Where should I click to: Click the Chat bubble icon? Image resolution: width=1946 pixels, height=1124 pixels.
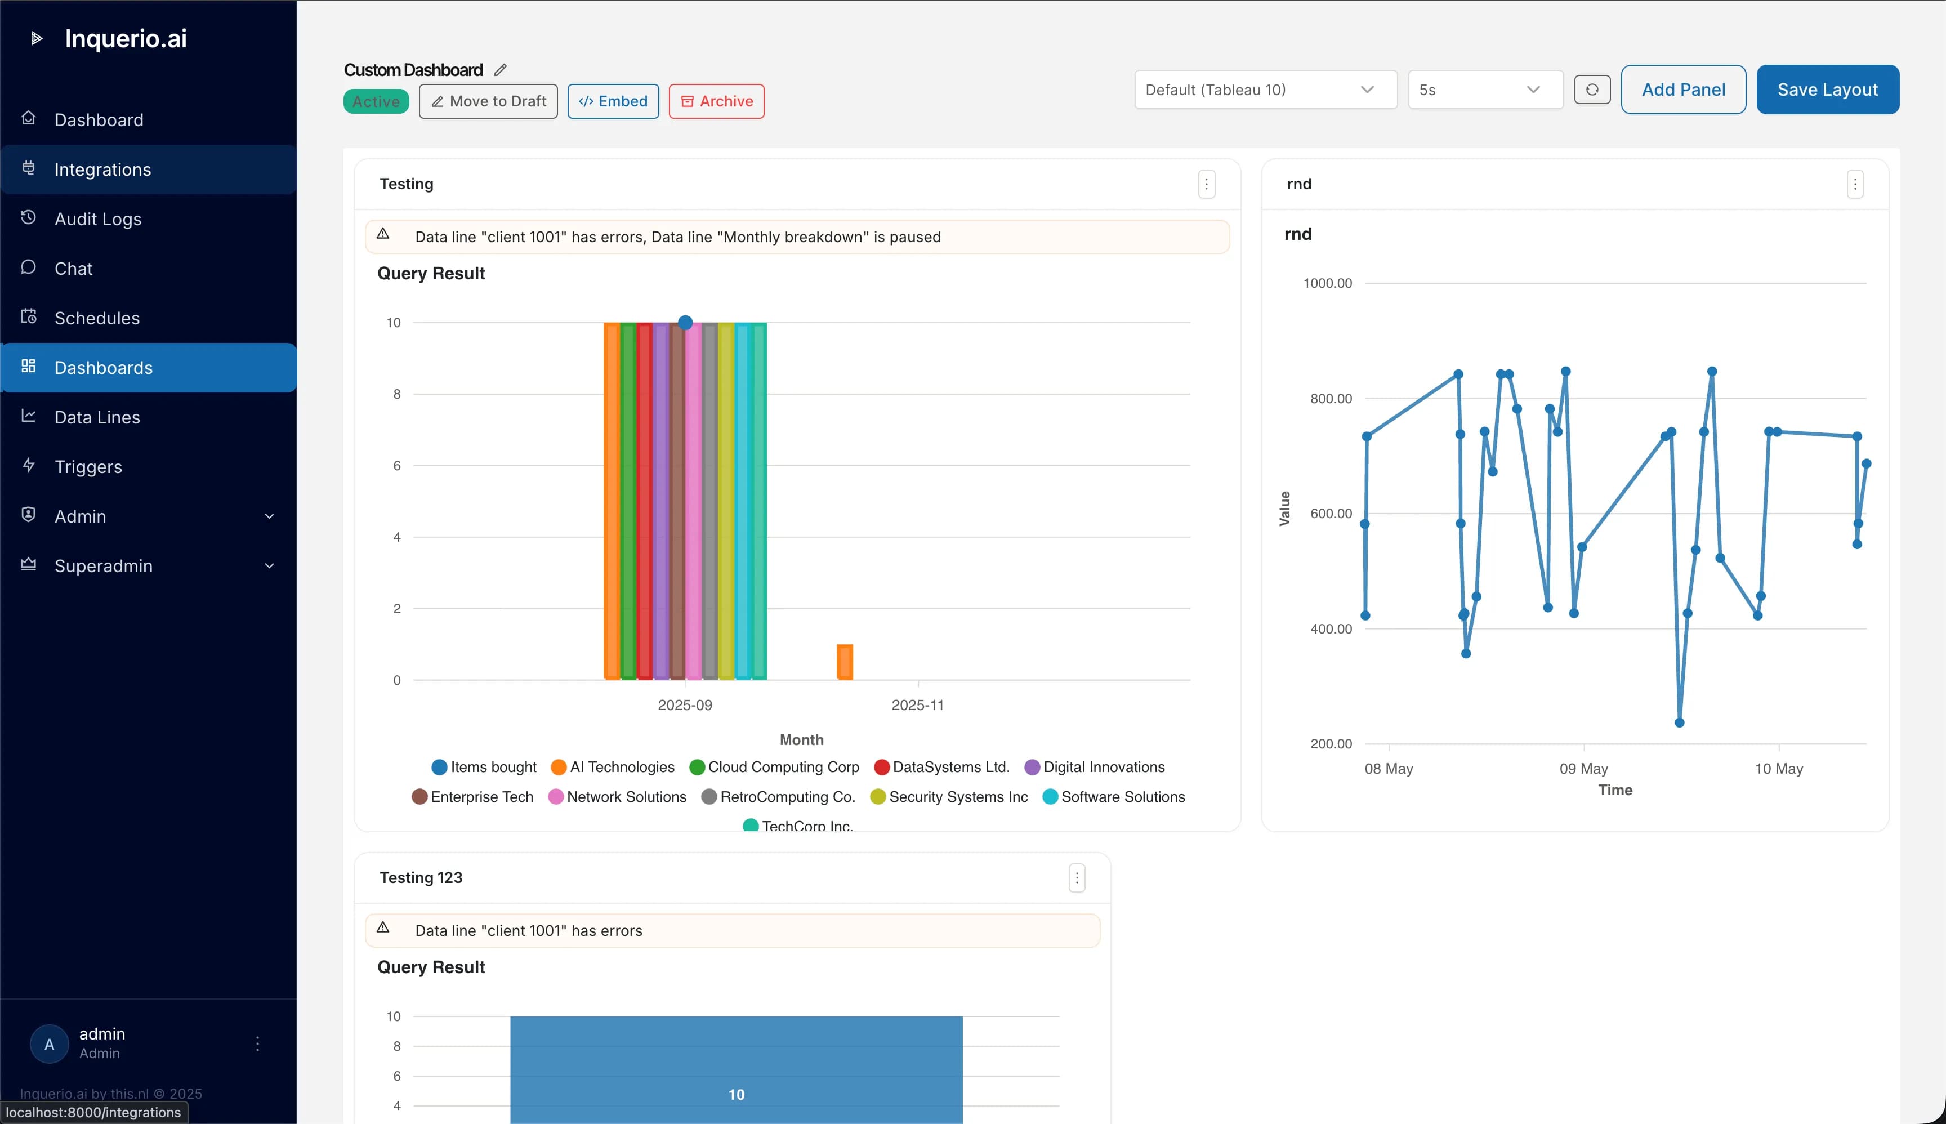pyautogui.click(x=29, y=267)
